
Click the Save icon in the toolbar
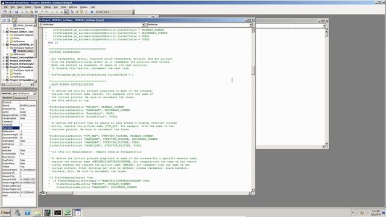[16, 12]
